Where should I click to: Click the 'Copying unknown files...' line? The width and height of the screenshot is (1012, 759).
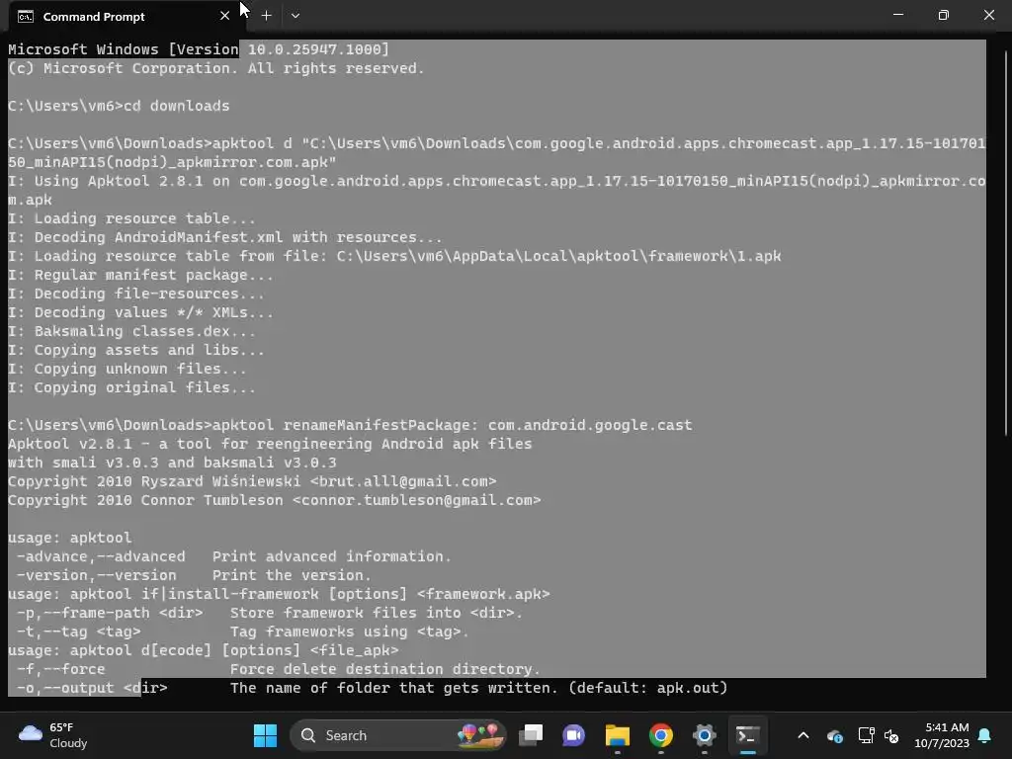[x=127, y=369]
